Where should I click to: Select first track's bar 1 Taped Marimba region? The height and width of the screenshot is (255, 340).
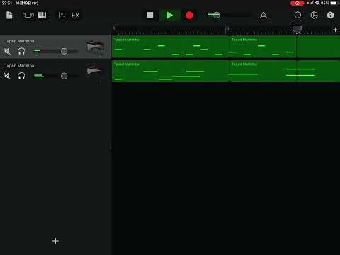tap(170, 47)
